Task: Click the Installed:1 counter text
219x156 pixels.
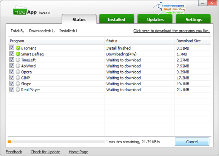Action: [68, 31]
